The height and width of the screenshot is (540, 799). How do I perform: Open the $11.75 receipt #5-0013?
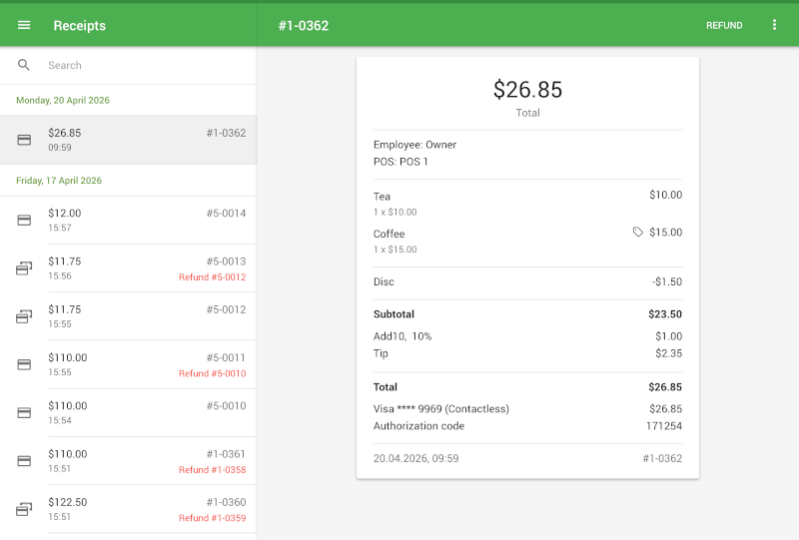pyautogui.click(x=128, y=268)
